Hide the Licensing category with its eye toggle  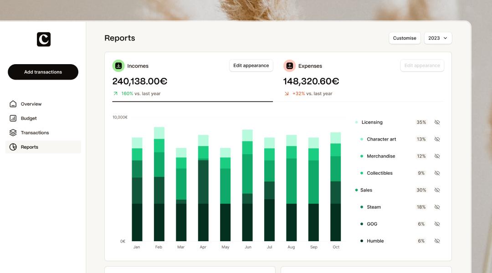437,122
